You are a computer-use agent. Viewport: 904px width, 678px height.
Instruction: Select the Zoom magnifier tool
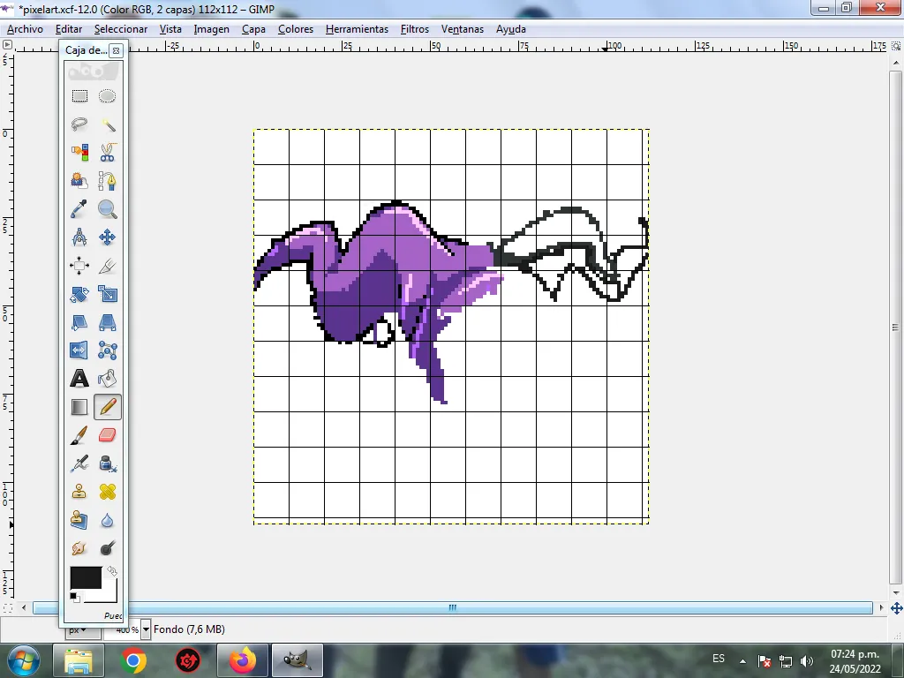107,208
